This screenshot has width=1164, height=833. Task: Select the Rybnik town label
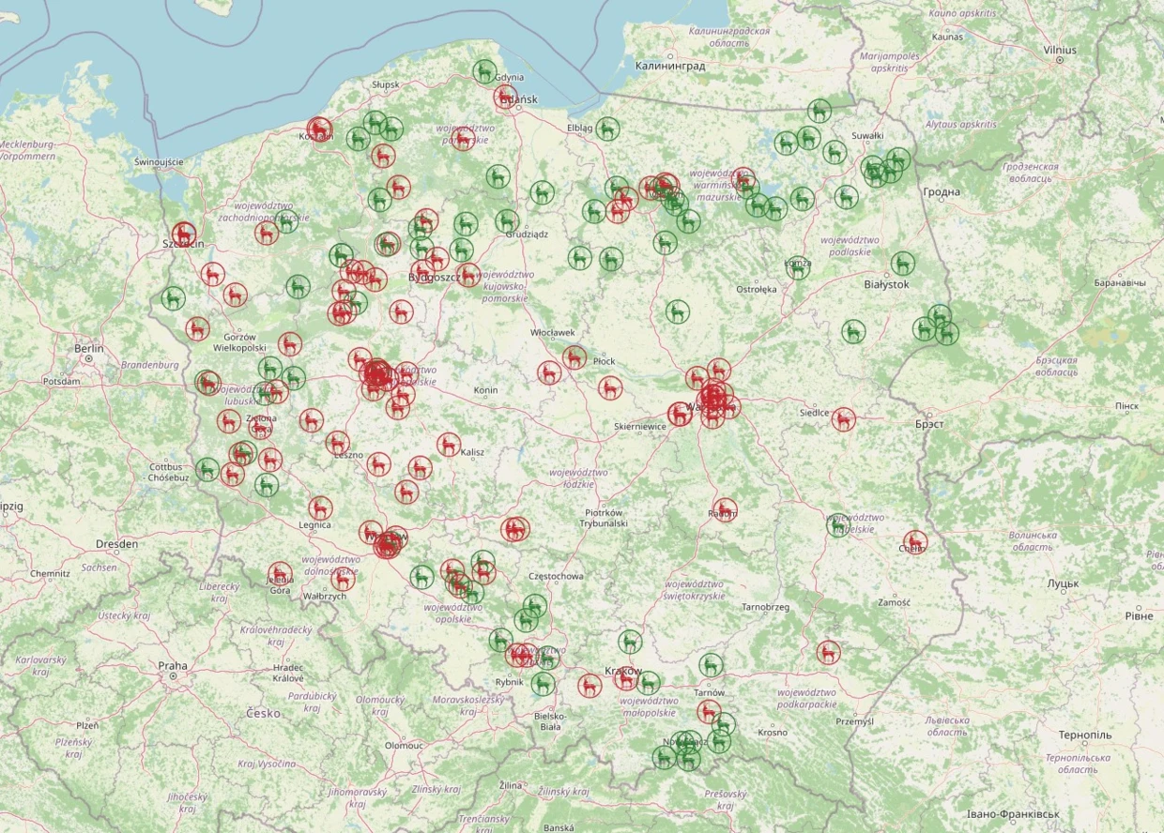[x=509, y=682]
